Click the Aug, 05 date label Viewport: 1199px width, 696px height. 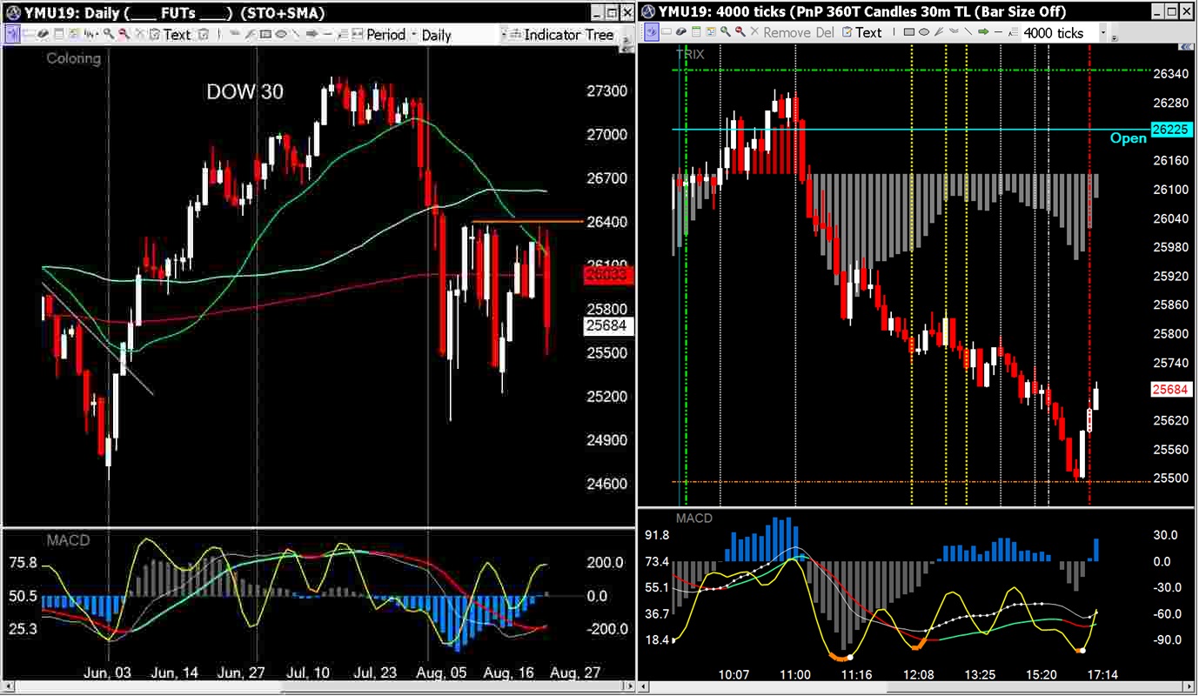click(x=440, y=673)
